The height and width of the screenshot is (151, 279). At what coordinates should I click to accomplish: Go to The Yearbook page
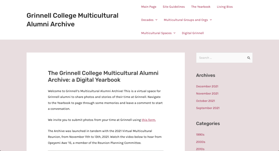click(201, 7)
